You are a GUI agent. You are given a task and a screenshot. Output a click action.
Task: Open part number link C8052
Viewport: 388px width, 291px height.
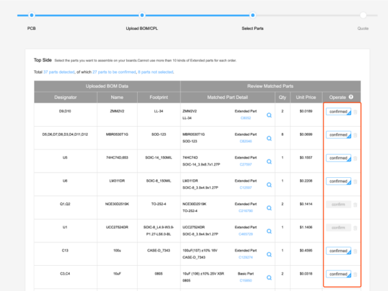[246, 118]
